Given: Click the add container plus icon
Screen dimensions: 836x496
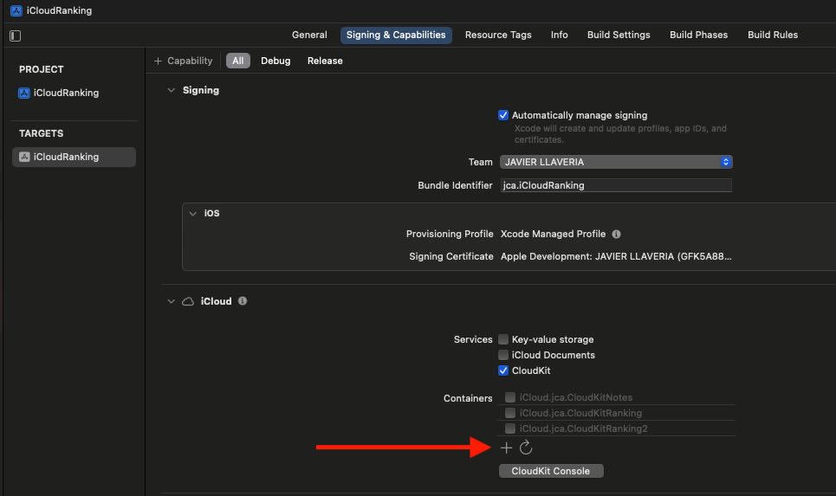Looking at the screenshot, I should point(506,448).
